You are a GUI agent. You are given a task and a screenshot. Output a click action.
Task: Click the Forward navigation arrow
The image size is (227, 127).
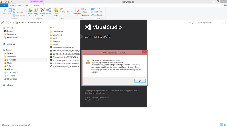(x=7, y=23)
